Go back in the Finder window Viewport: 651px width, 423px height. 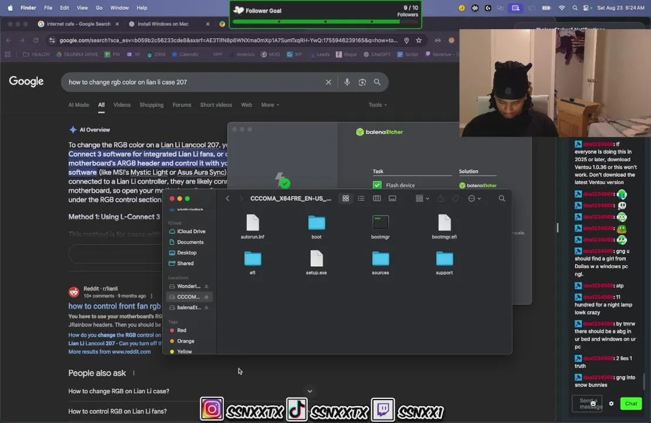[228, 199]
